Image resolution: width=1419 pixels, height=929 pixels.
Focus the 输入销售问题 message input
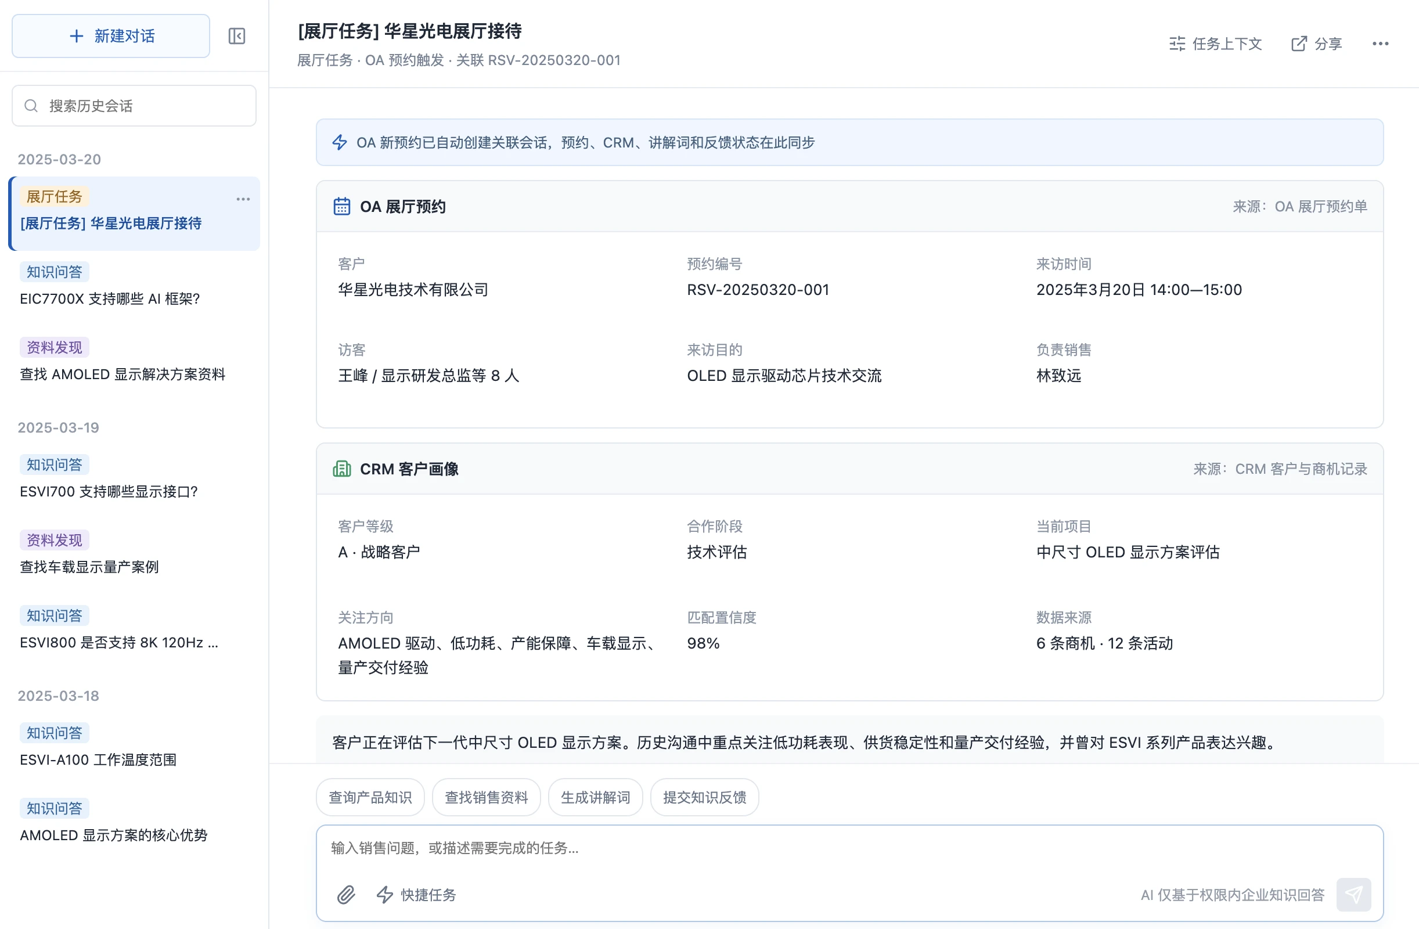point(849,848)
